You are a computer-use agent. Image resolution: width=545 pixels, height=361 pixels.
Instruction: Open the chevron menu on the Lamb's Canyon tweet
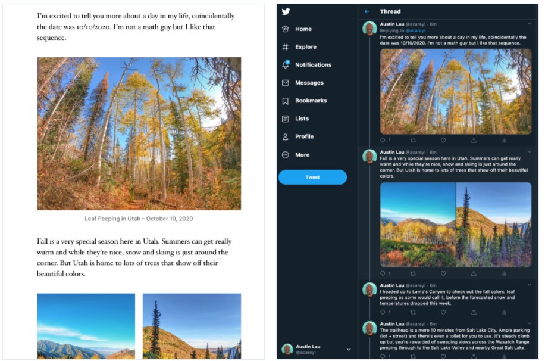[x=530, y=285]
